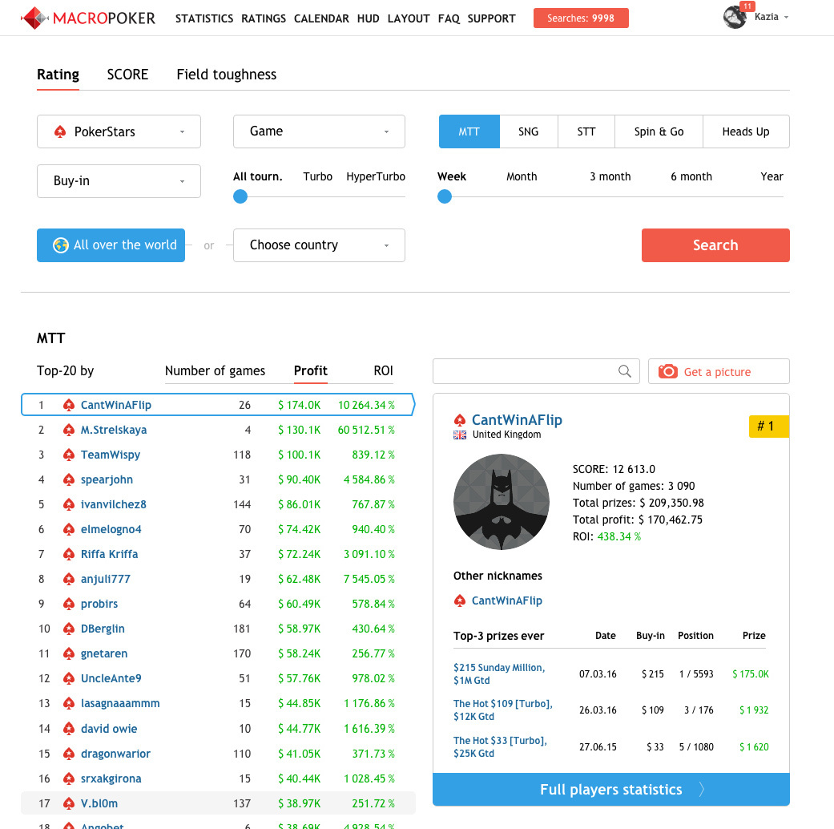
Task: Click the magnifier icon in the player search box
Action: [625, 371]
